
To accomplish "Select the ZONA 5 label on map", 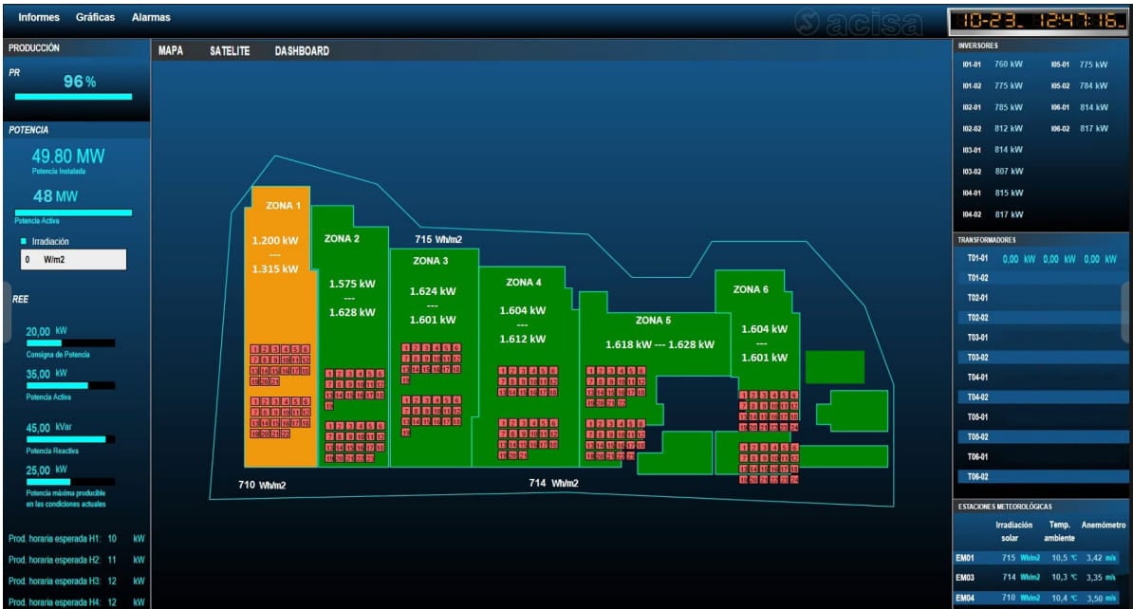I will pos(653,320).
